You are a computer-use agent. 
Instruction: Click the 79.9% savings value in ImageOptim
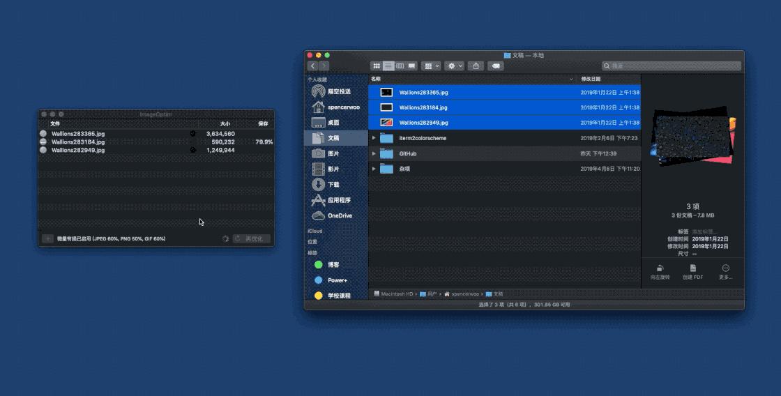coord(264,142)
